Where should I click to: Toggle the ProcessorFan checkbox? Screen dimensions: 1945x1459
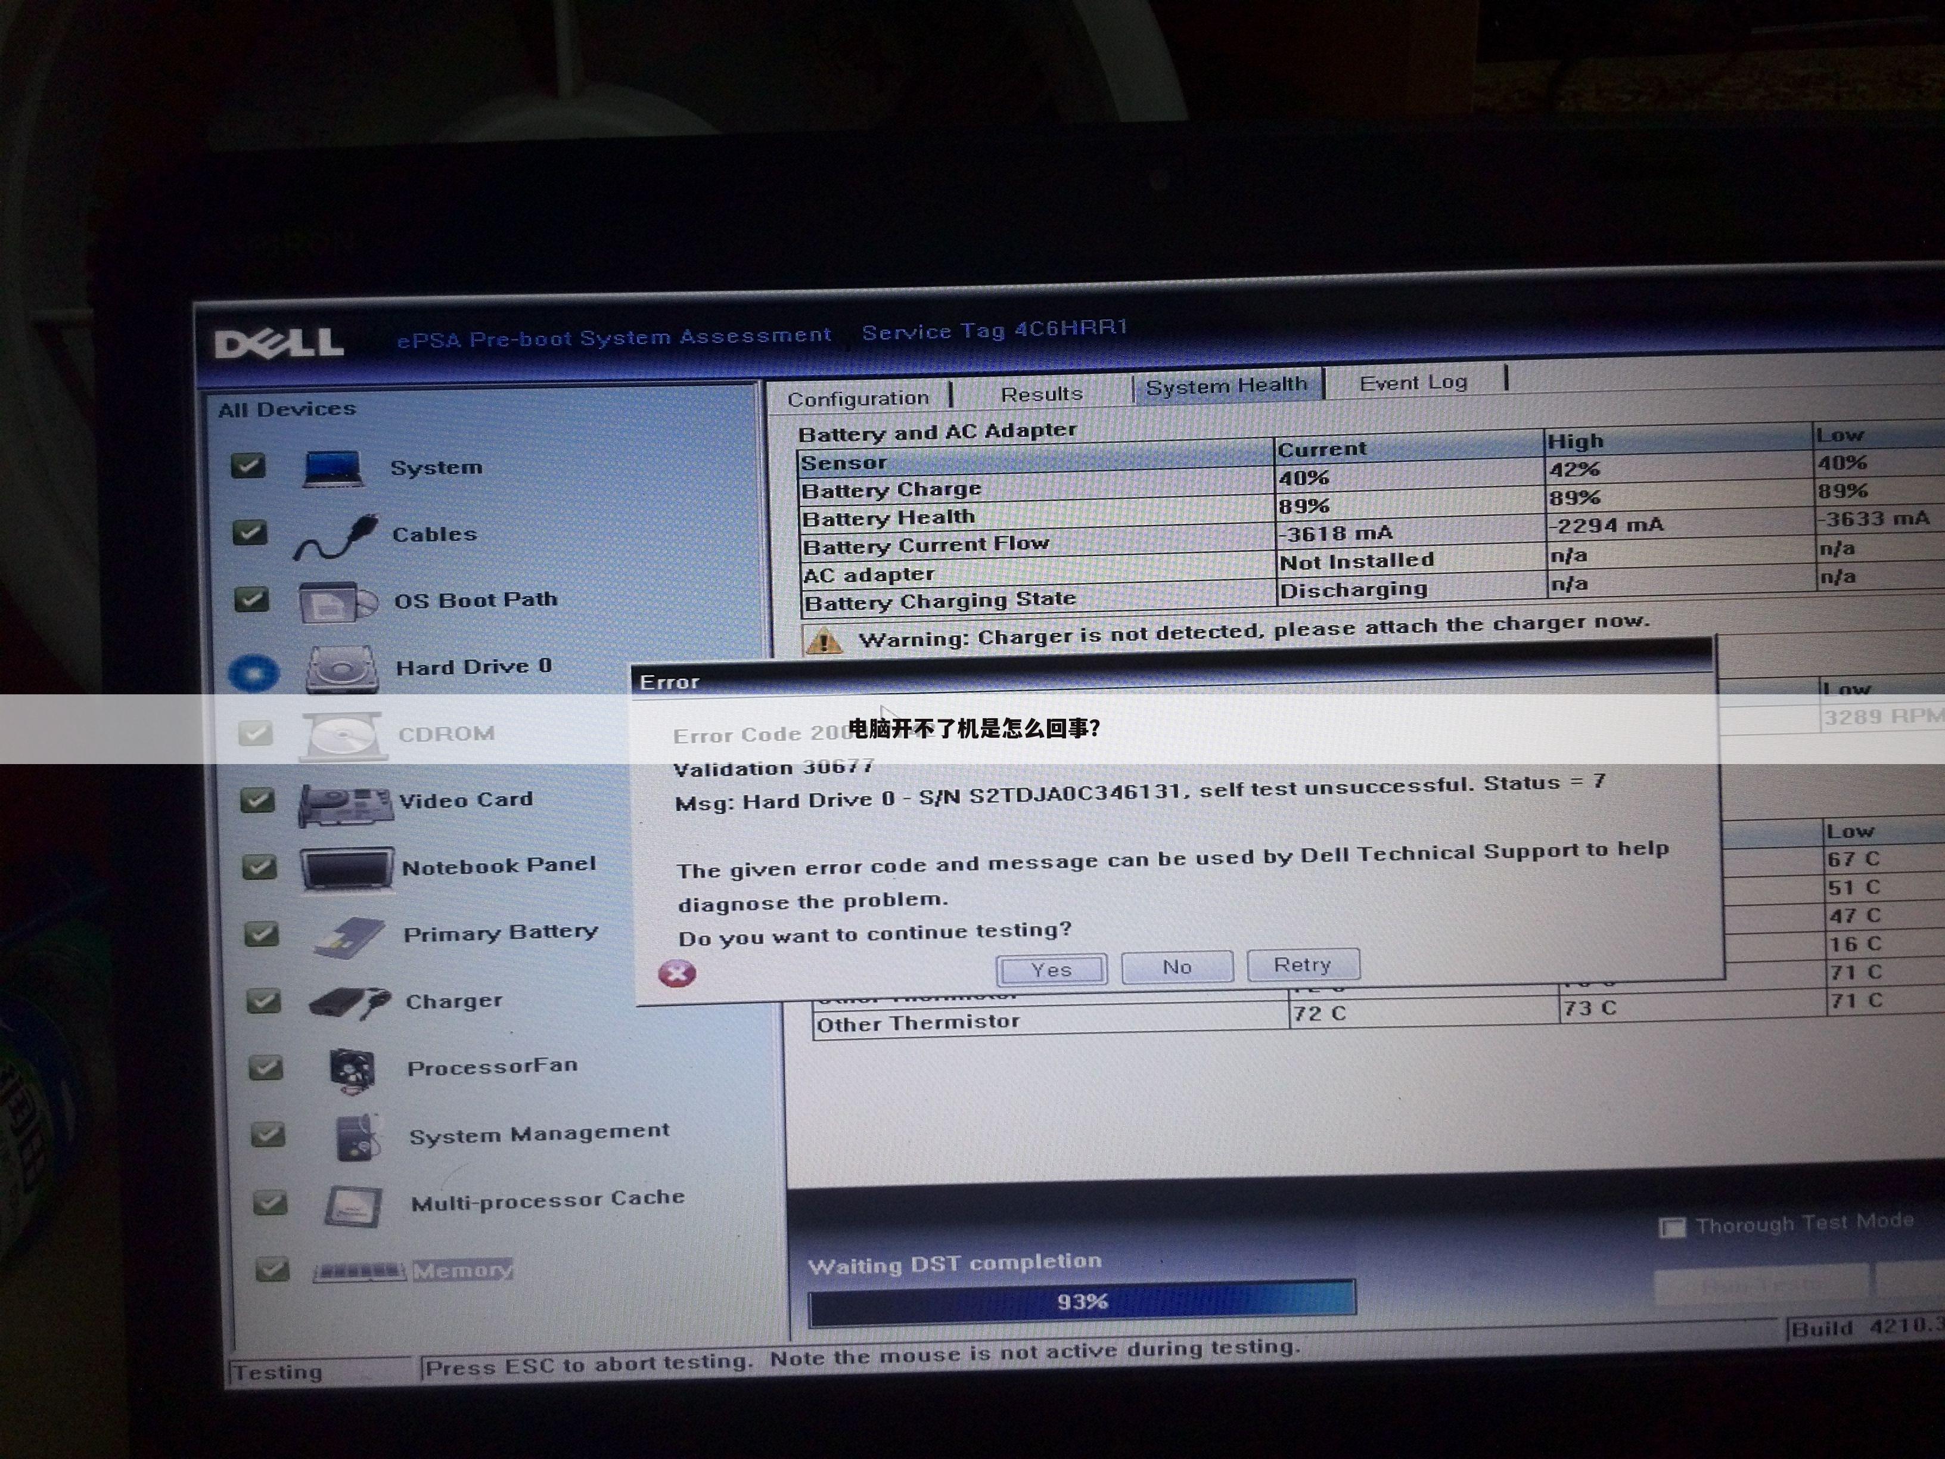(265, 1067)
